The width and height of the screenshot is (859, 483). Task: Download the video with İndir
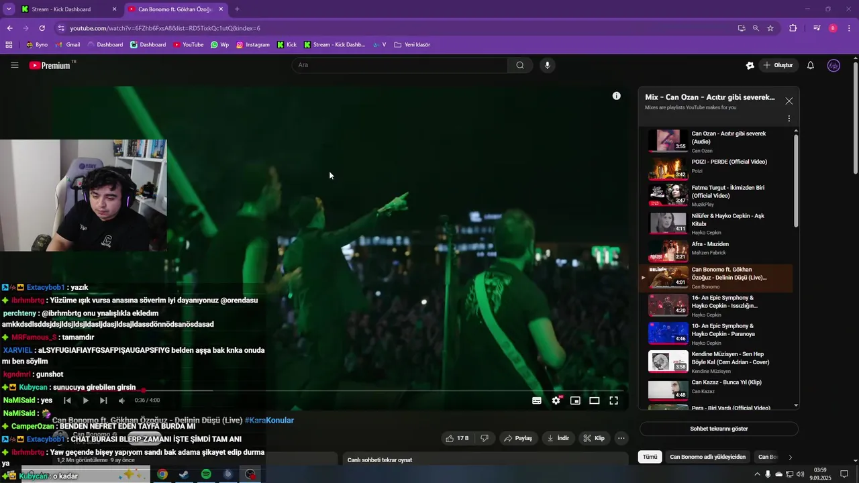pyautogui.click(x=558, y=438)
